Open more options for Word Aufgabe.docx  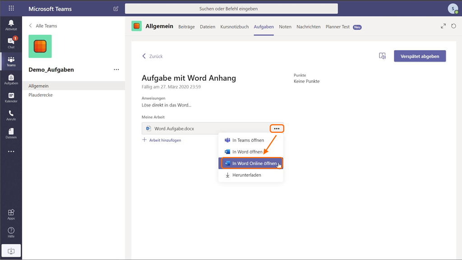coord(277,129)
